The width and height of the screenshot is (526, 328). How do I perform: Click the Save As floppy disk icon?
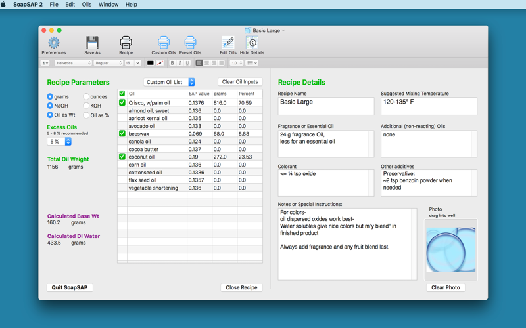click(92, 43)
